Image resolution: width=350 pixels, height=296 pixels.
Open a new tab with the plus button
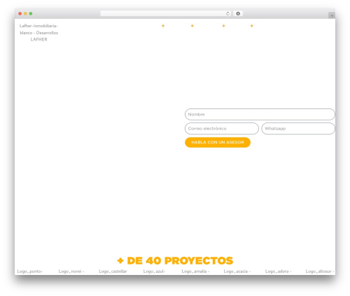[332, 15]
